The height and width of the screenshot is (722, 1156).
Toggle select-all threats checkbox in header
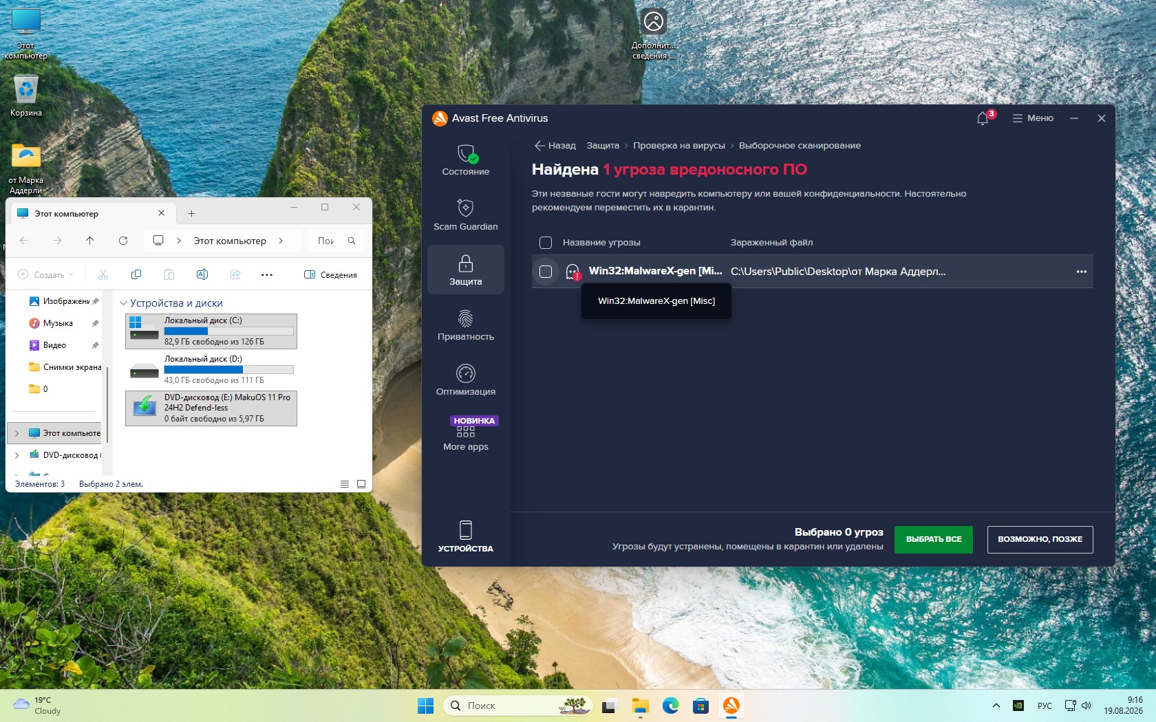point(546,243)
